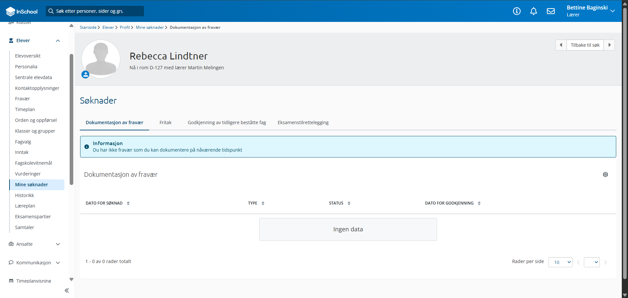This screenshot has width=628, height=298.
Task: Click Tilbake til søk button
Action: click(x=585, y=45)
